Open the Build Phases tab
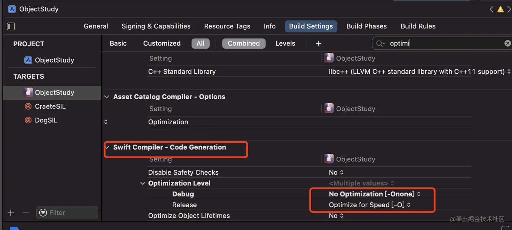Screen dimensions: 512x230 point(366,26)
